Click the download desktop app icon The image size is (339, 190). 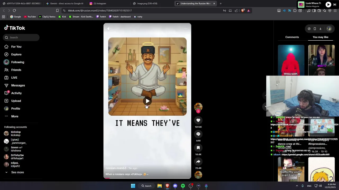tap(320, 29)
